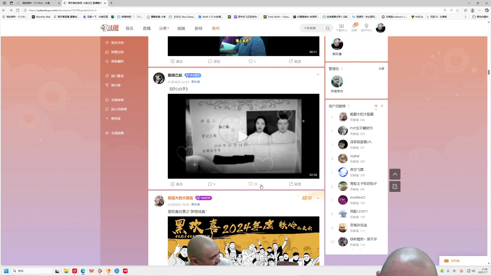Go to 直播 in top navigation
The image size is (491, 276).
click(x=147, y=28)
